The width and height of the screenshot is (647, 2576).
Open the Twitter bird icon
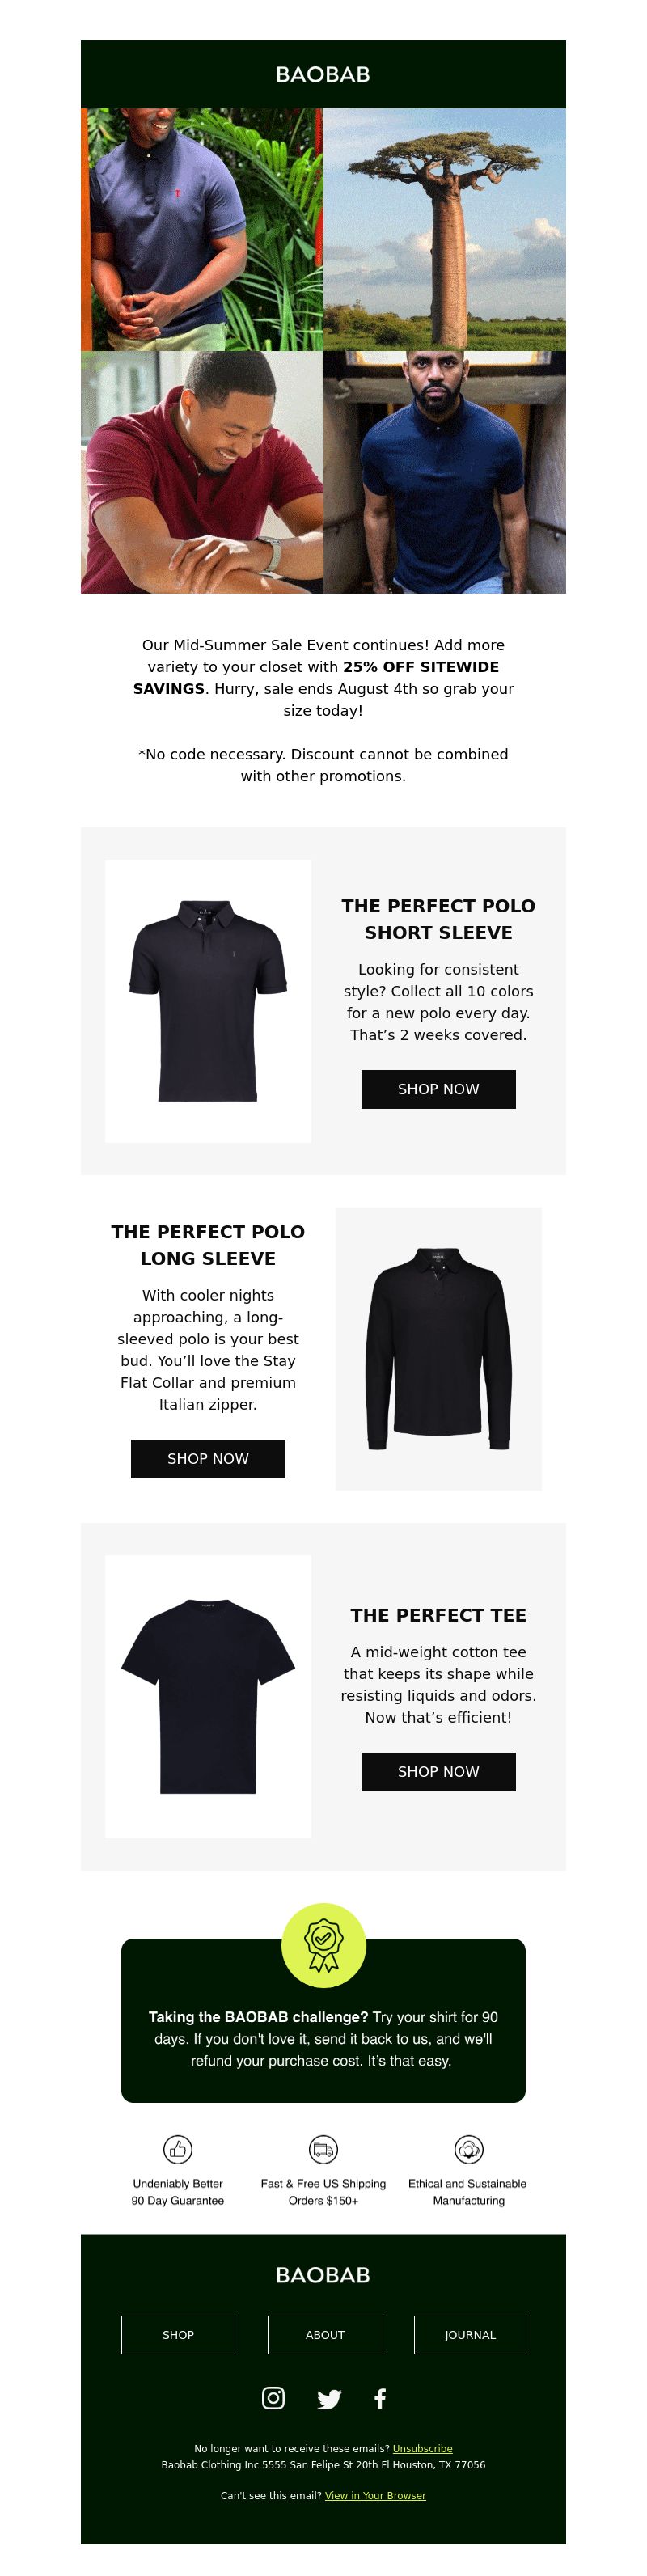(x=329, y=2398)
